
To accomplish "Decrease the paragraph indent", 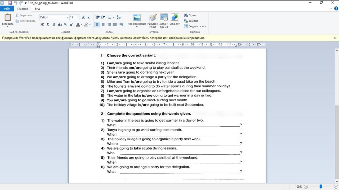I will tap(97, 17).
